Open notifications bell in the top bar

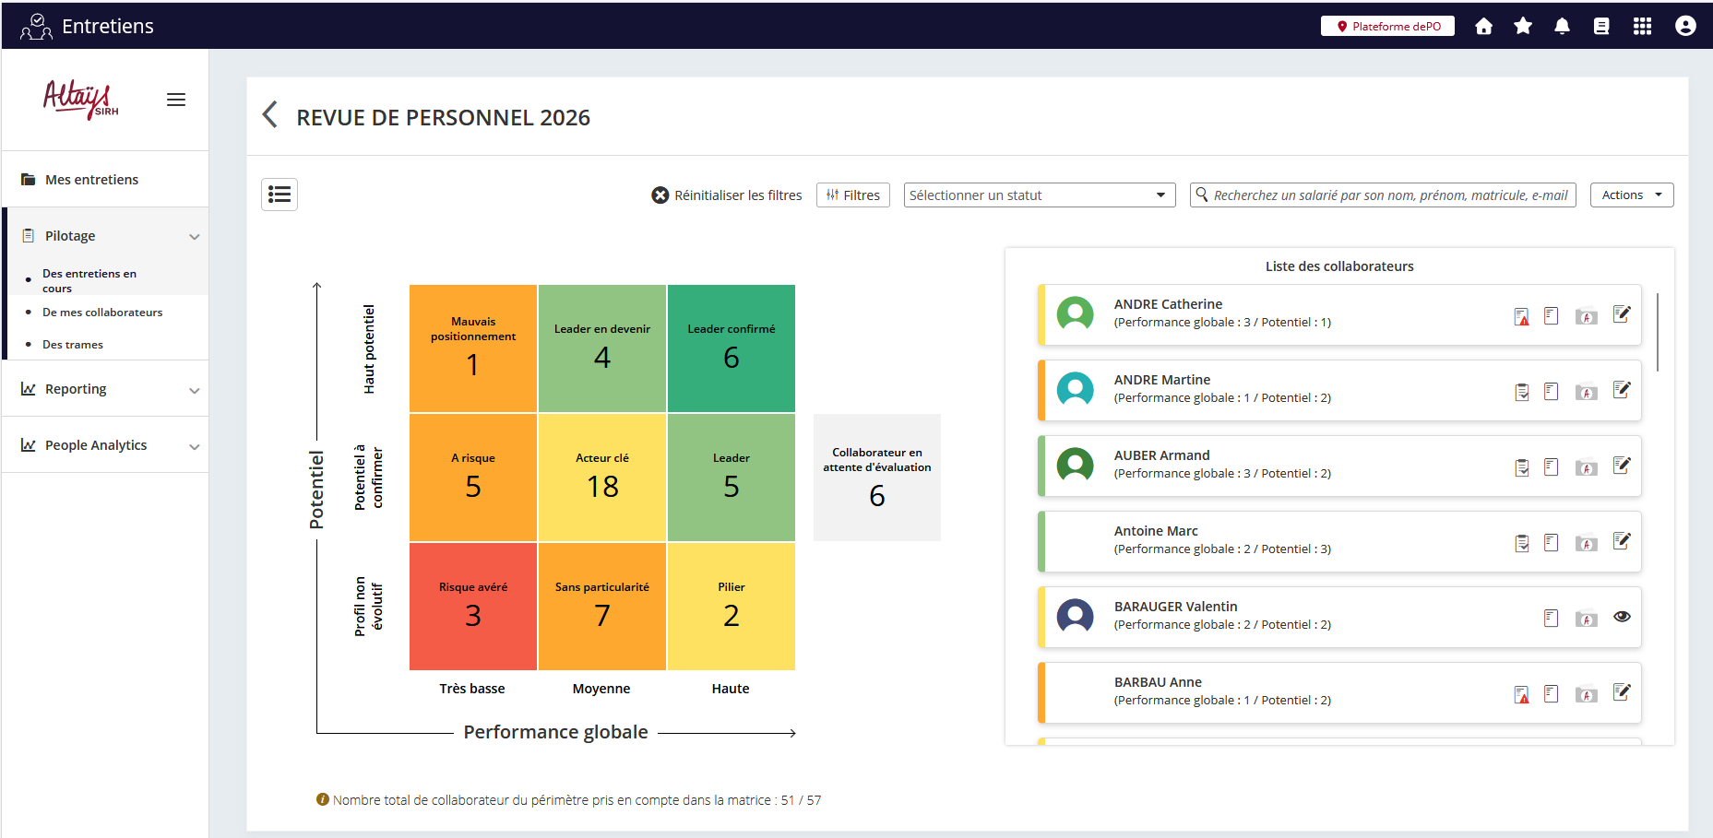1563,26
